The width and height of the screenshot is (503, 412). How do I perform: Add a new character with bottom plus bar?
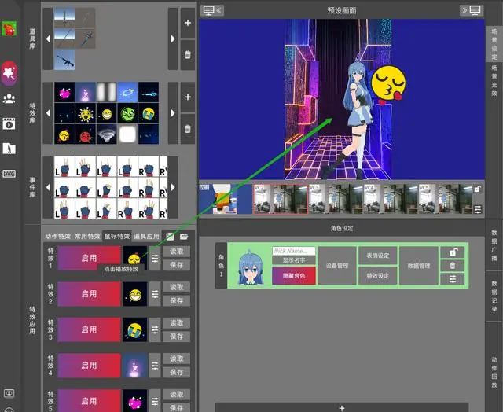tap(342, 407)
